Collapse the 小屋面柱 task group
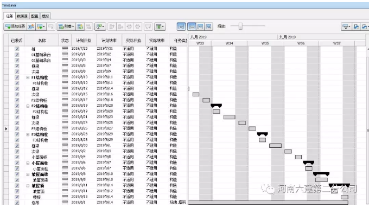 [28, 163]
